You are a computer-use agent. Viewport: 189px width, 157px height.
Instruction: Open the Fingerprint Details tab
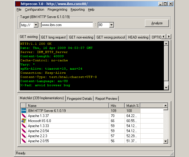click(79, 99)
